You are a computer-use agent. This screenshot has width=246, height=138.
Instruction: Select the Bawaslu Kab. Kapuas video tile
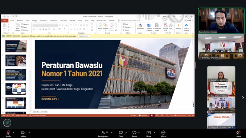tap(221, 21)
